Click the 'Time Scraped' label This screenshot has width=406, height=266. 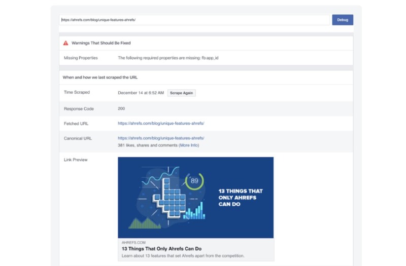[x=77, y=92]
